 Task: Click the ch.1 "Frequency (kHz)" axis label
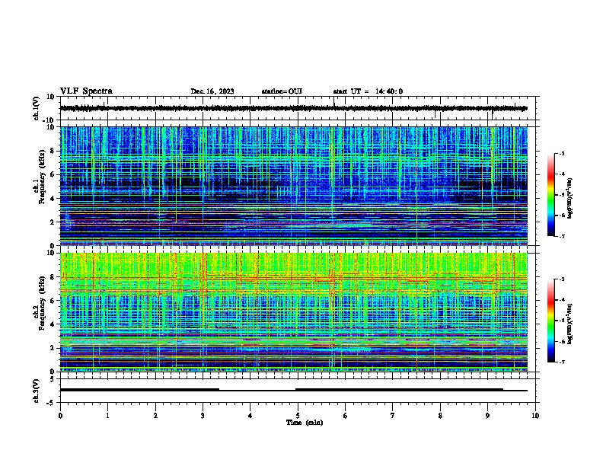pos(43,177)
